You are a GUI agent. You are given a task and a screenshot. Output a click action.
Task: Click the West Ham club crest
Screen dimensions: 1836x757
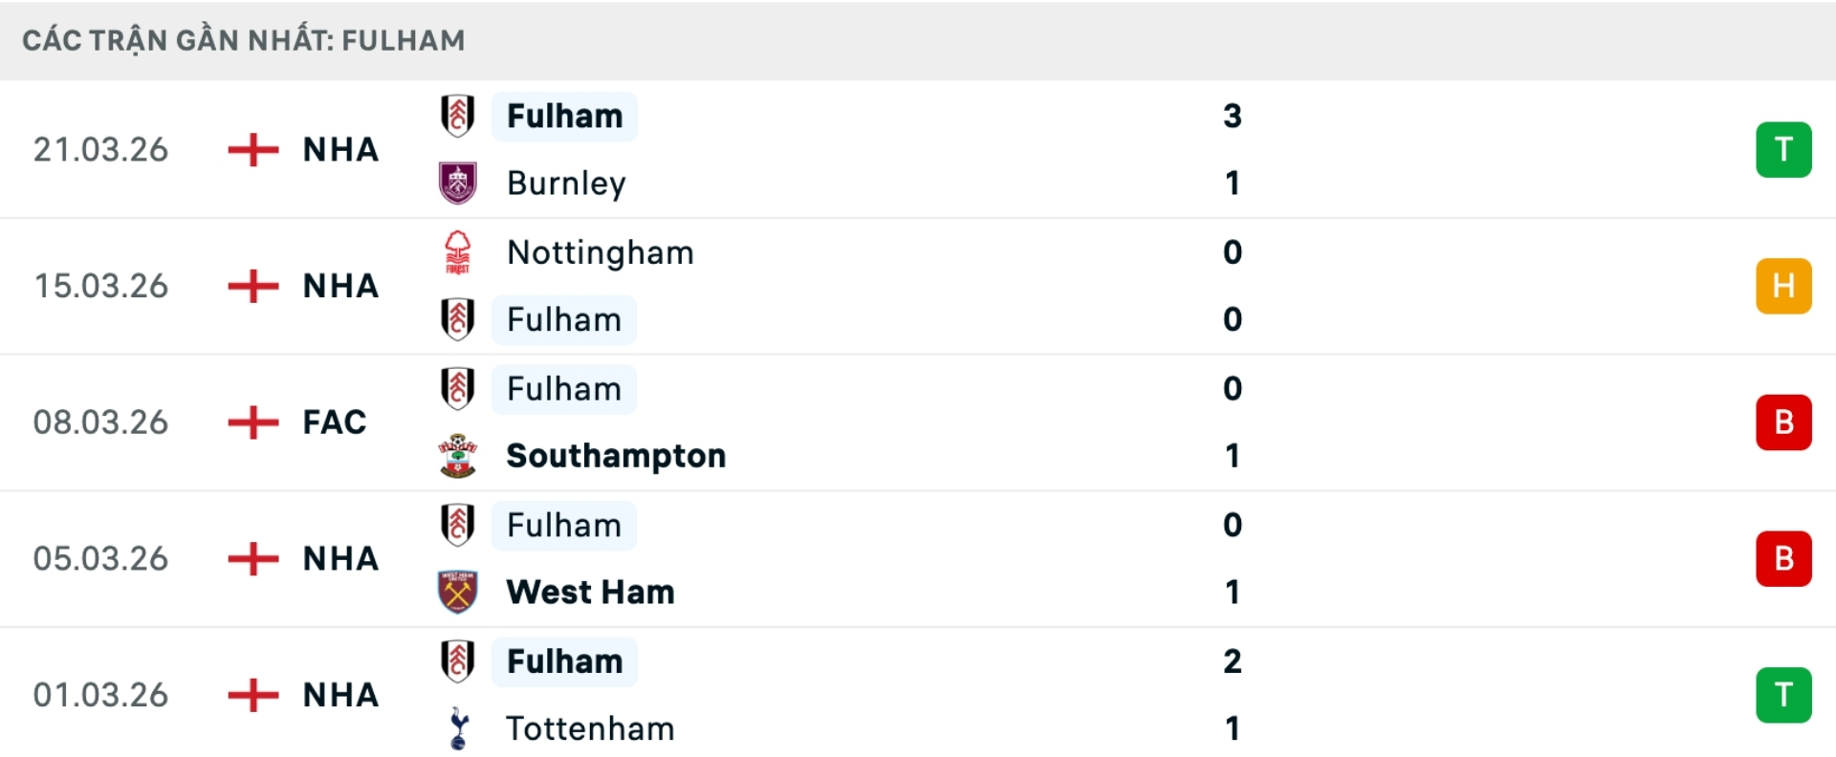point(458,592)
